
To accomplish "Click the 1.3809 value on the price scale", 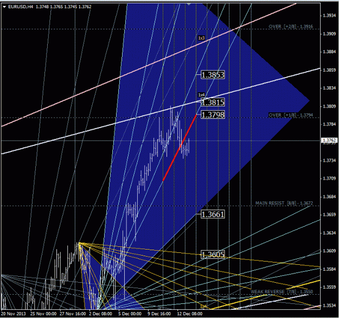I will [329, 106].
